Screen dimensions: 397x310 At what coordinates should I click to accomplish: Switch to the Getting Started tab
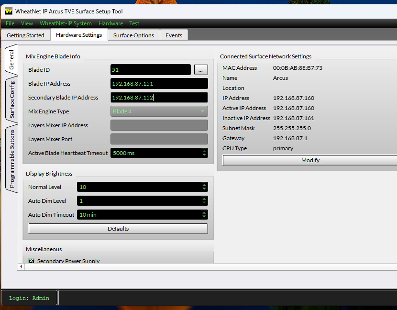25,35
